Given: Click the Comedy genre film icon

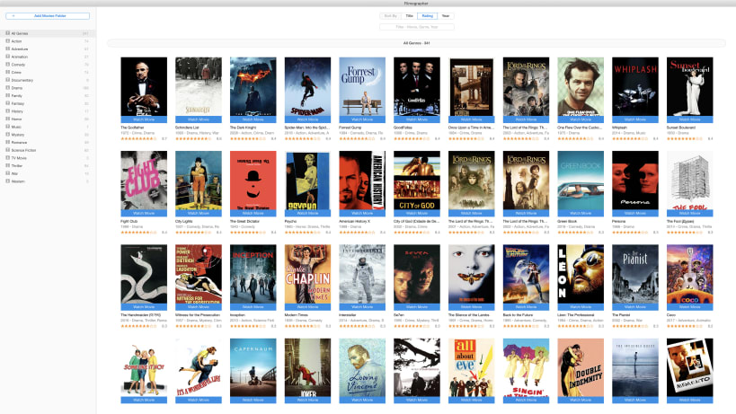Looking at the screenshot, I should (x=7, y=65).
